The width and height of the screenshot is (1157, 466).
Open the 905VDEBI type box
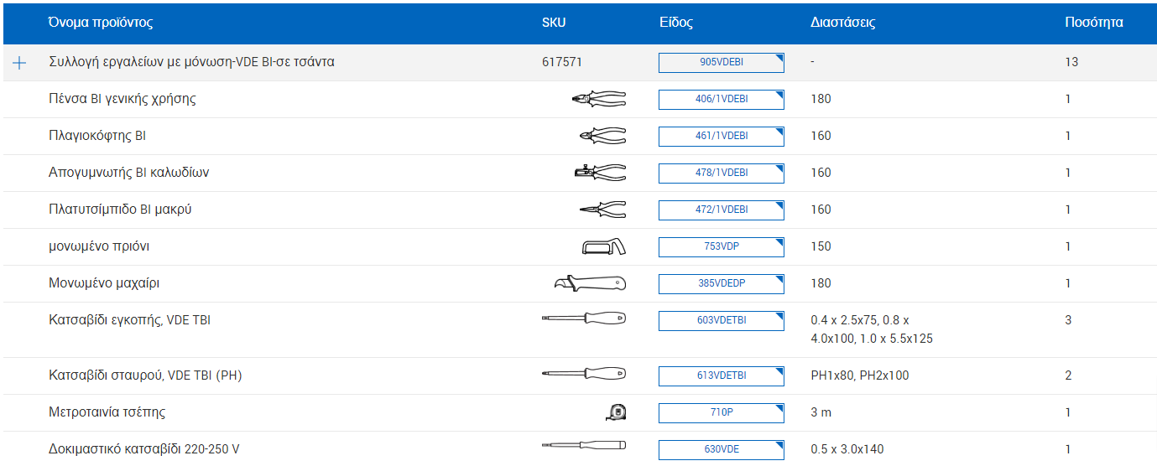pyautogui.click(x=721, y=62)
